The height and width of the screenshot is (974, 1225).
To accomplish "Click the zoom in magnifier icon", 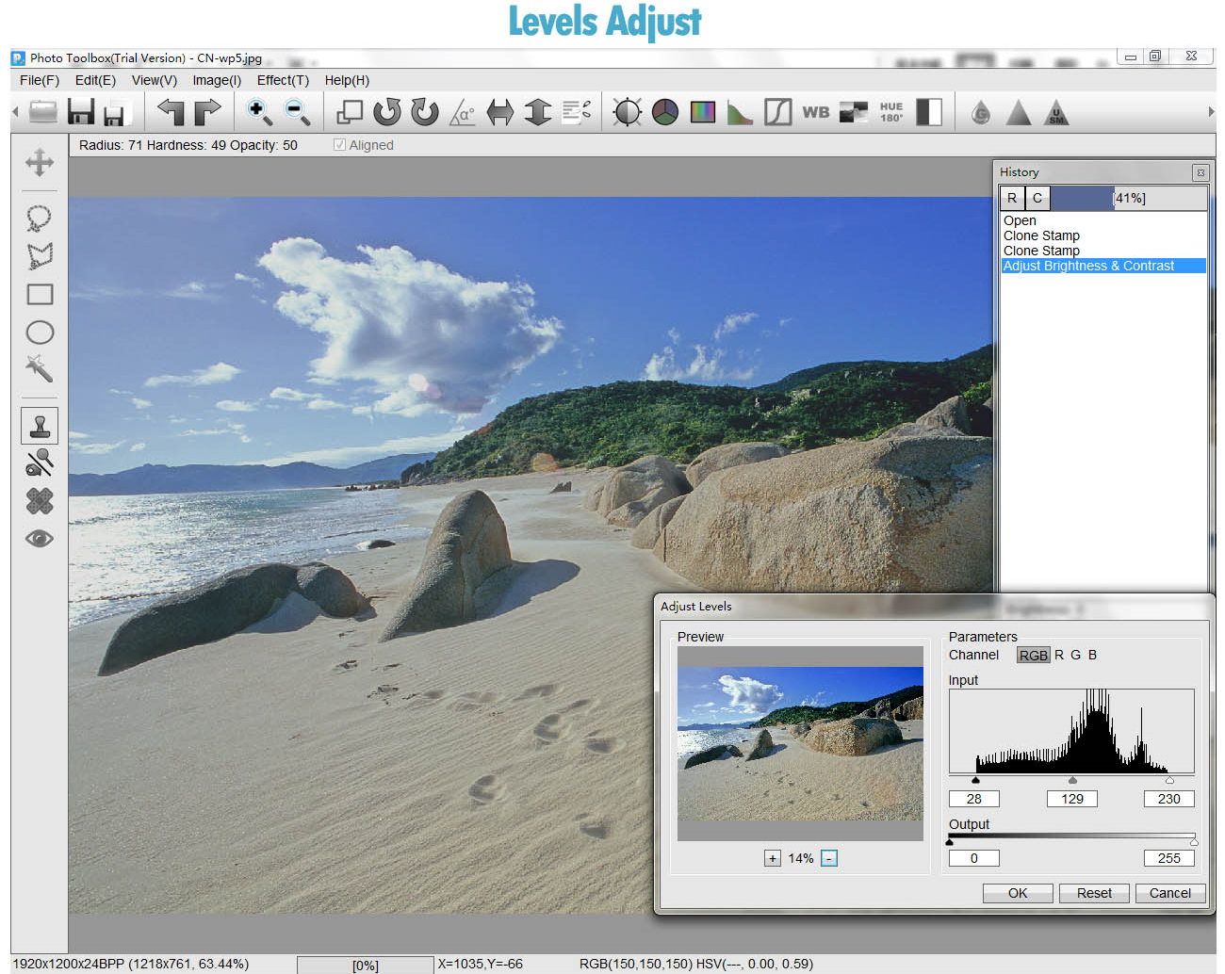I will click(258, 112).
